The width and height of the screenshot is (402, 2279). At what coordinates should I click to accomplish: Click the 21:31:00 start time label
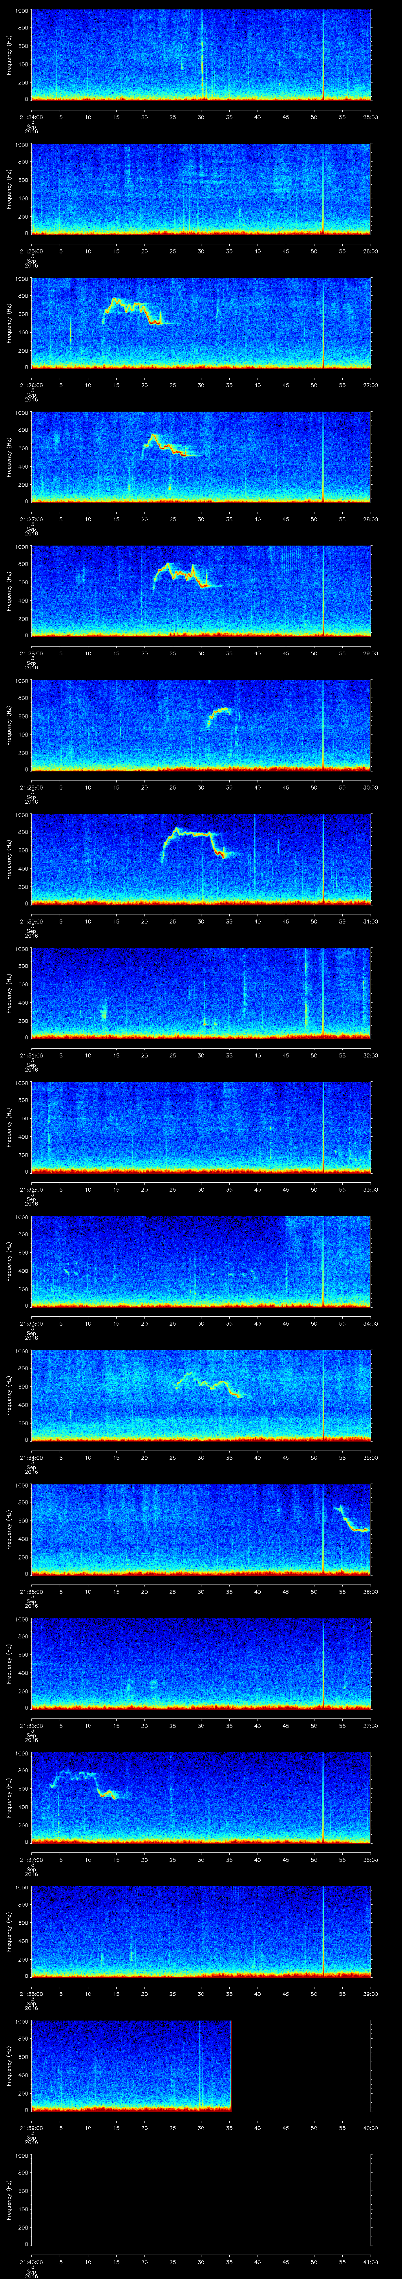31,1055
